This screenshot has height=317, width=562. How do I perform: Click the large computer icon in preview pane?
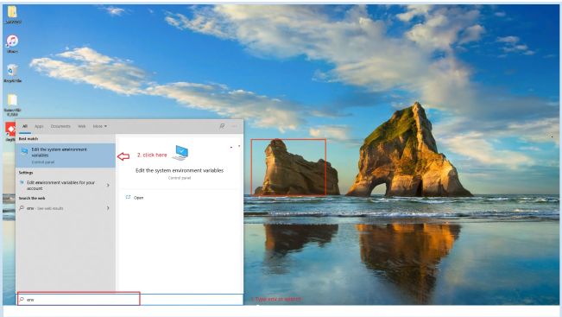tap(180, 153)
